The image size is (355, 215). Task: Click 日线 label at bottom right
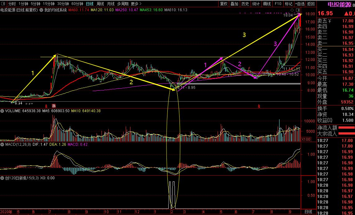pyautogui.click(x=308, y=212)
